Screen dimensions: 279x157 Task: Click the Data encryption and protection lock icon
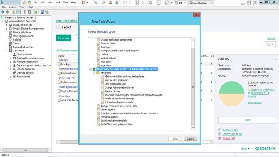pos(14,65)
